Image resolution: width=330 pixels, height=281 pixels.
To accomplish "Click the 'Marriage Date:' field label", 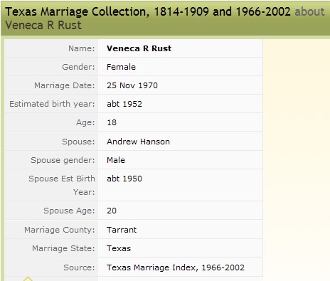I will (65, 85).
